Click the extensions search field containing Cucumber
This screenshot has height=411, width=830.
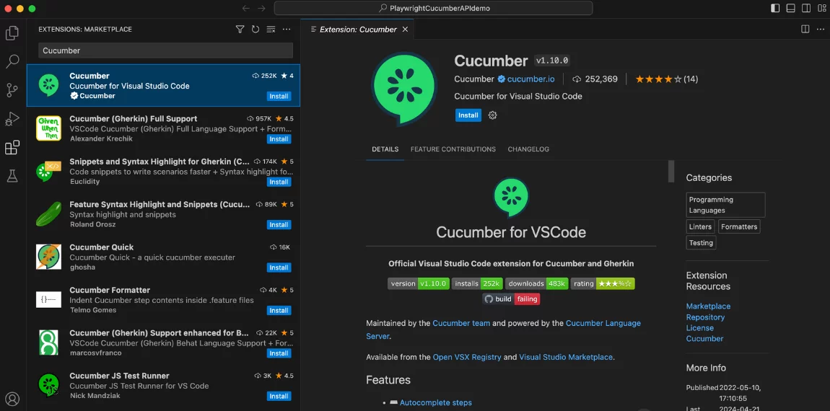165,50
